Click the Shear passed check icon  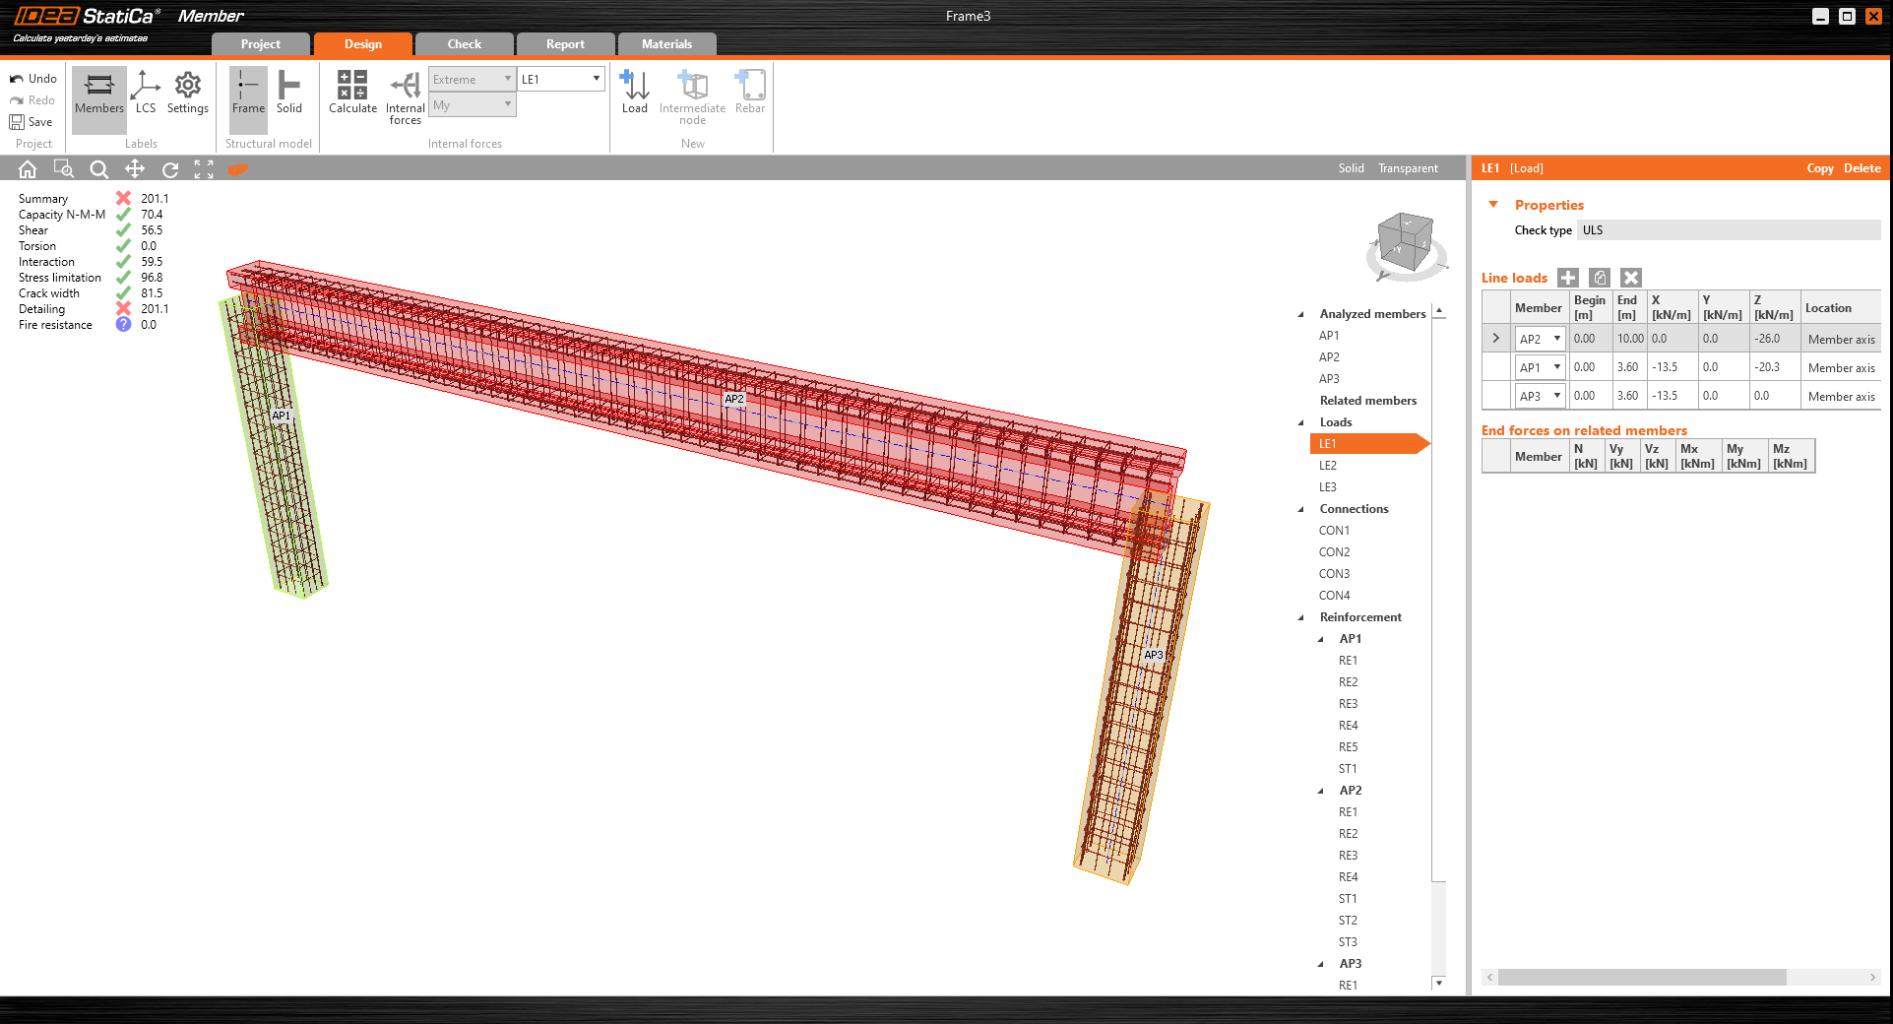(x=123, y=230)
